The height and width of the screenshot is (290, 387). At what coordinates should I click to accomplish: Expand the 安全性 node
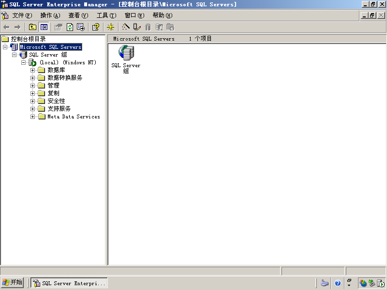pyautogui.click(x=32, y=101)
